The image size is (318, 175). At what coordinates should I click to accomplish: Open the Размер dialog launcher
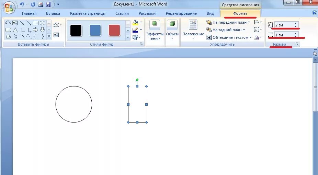pyautogui.click(x=297, y=44)
